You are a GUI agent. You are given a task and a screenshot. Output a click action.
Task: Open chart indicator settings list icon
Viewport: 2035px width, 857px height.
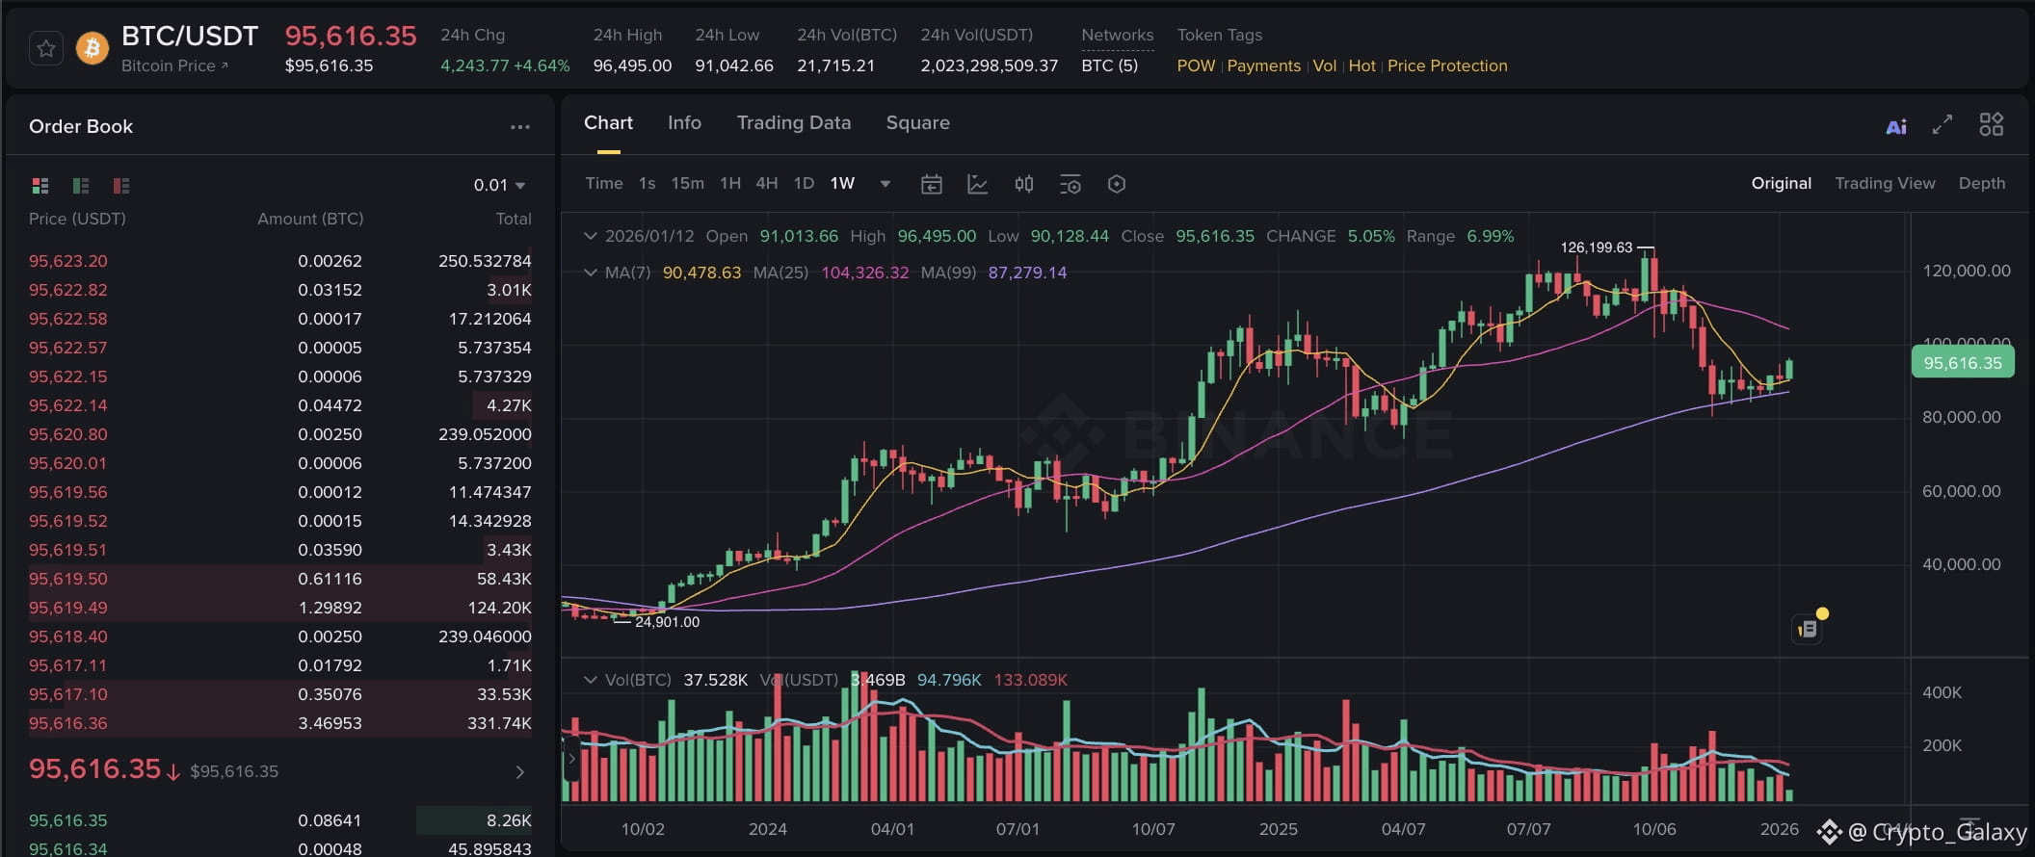coord(1070,184)
